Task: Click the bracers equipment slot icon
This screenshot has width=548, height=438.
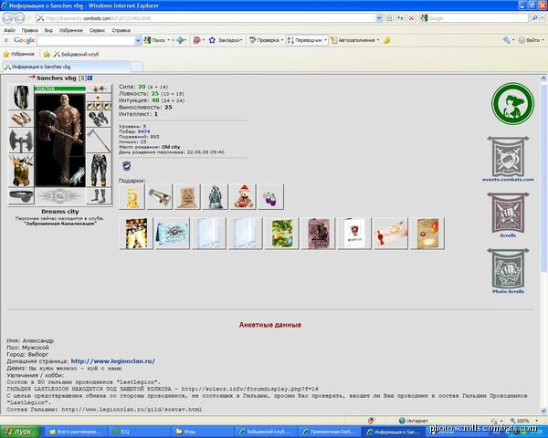Action: click(x=21, y=119)
